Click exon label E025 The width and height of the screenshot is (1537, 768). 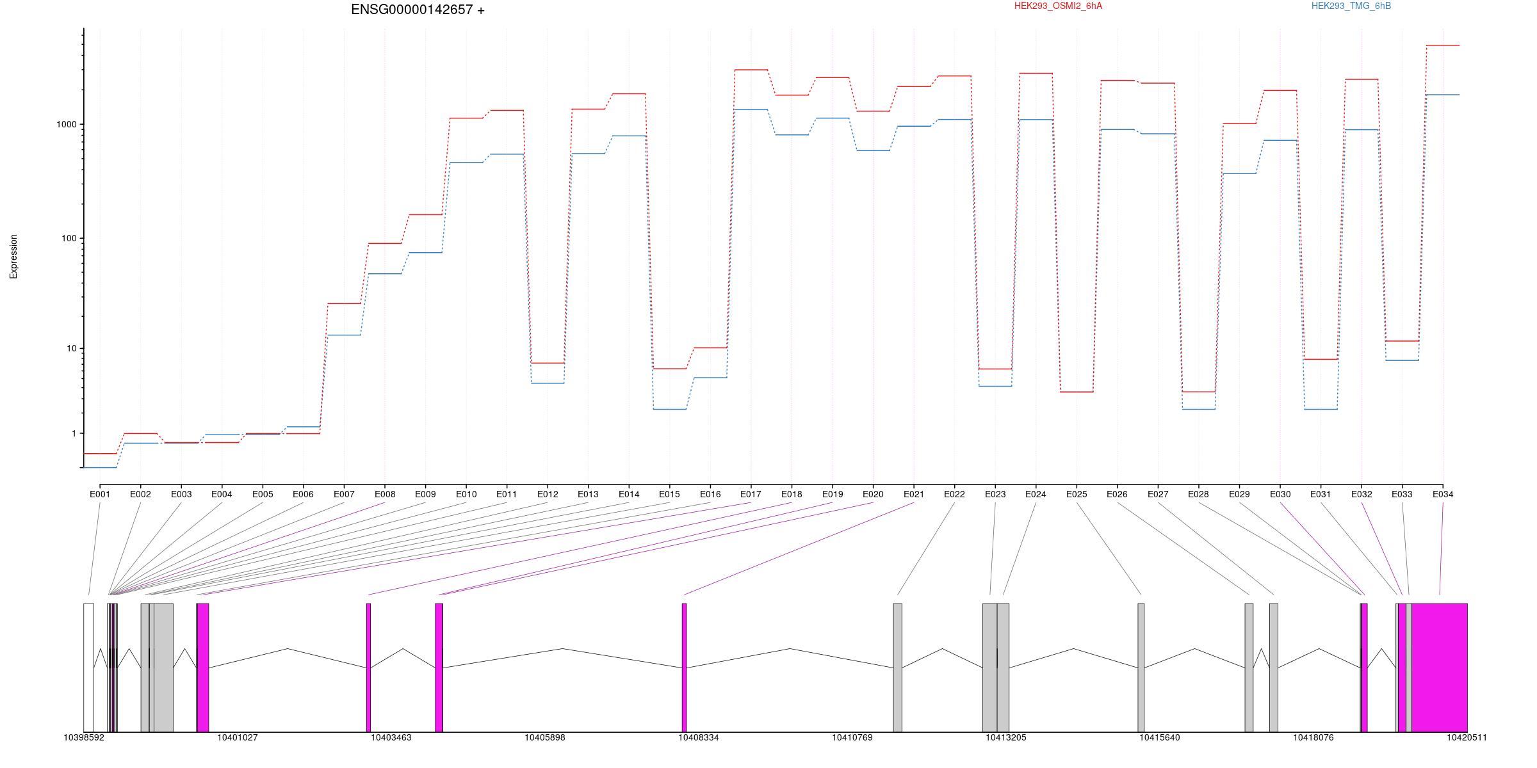pyautogui.click(x=1077, y=494)
